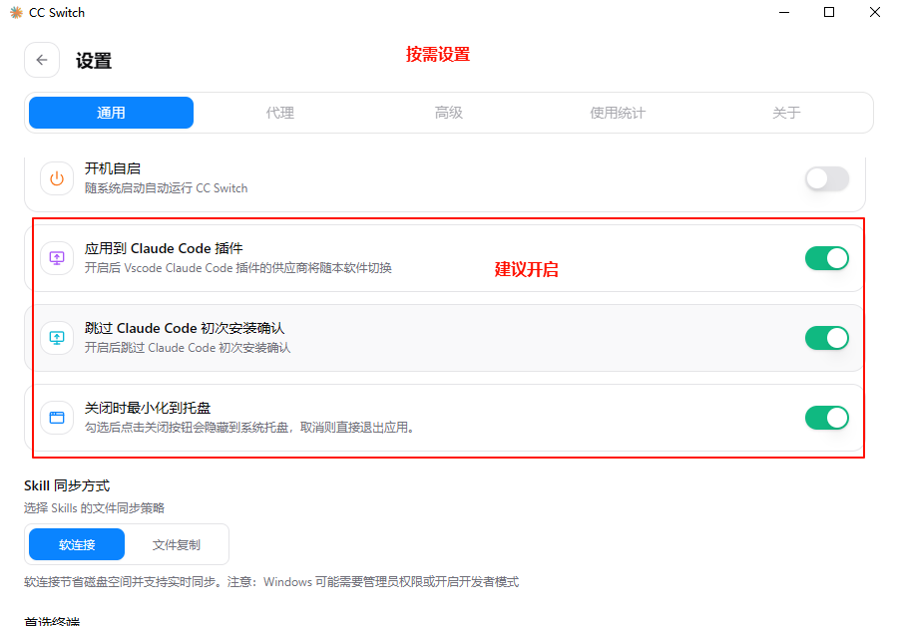The height and width of the screenshot is (626, 898).
Task: Click the orange power icon for 开机自启
Action: 57,178
